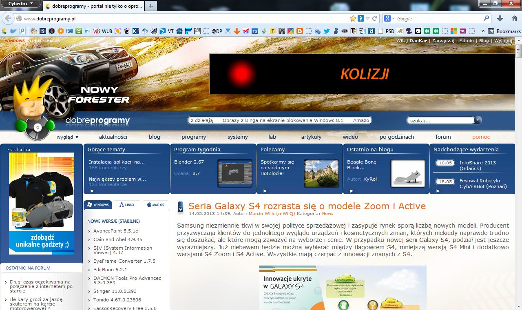Open the Amazon 'a' bookmark icon
522x310 pixels.
372,31
